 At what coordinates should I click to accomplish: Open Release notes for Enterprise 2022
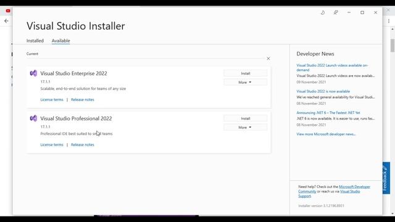tap(82, 100)
